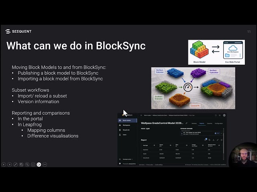
Task: Switch to the Configuration tab
Action: [x=218, y=124]
